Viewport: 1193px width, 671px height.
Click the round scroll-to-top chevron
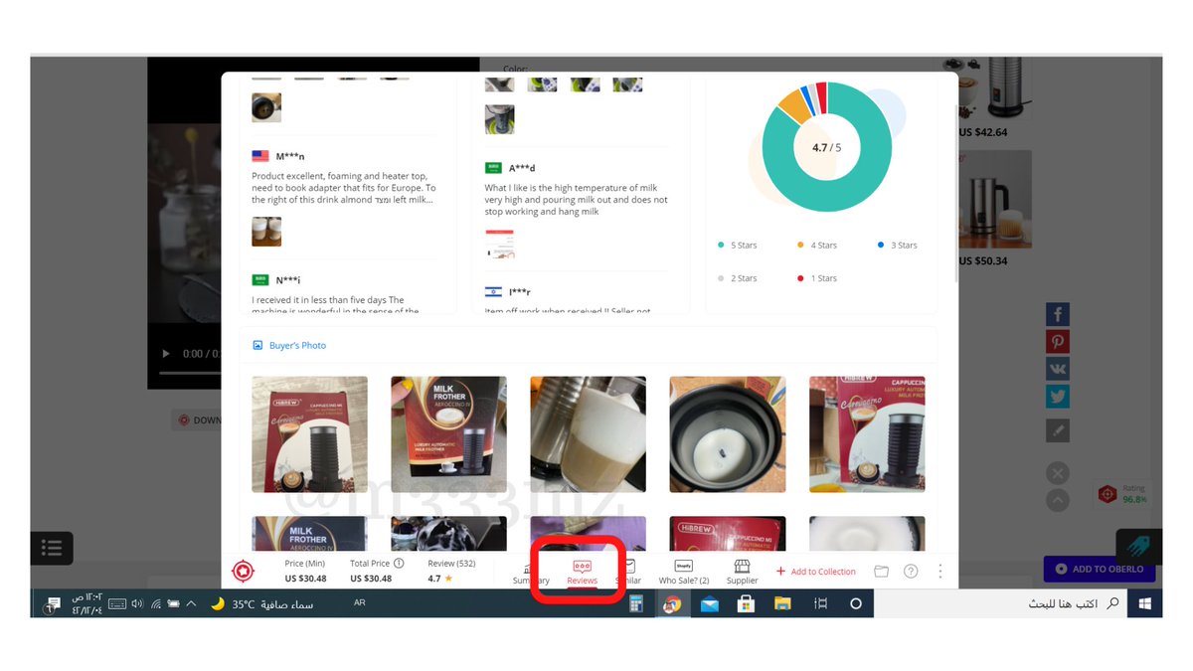(1058, 500)
